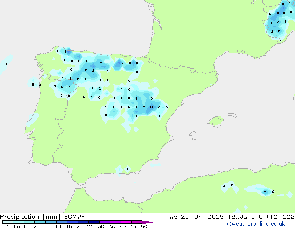Choose the 40–45 mm magenta legend swatch
This screenshot has width=295, height=228.
[x=126, y=222]
